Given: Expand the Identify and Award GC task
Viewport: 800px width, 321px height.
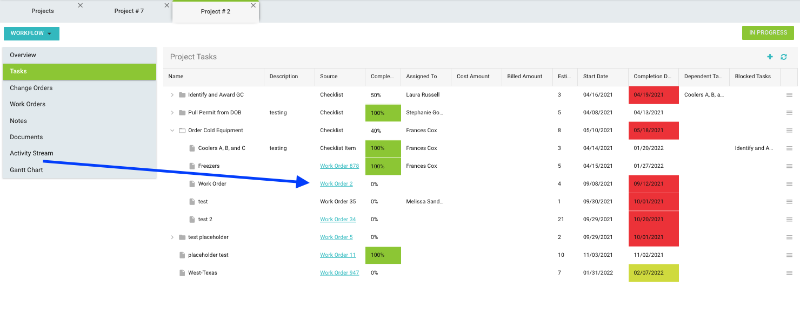Looking at the screenshot, I should [x=172, y=95].
